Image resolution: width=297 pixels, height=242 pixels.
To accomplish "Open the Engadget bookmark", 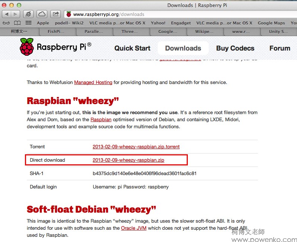I will tap(181, 23).
